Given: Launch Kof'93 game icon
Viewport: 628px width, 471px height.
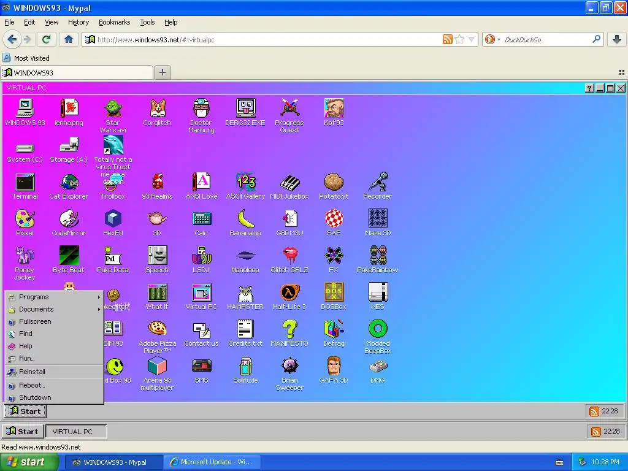Looking at the screenshot, I should point(334,113).
